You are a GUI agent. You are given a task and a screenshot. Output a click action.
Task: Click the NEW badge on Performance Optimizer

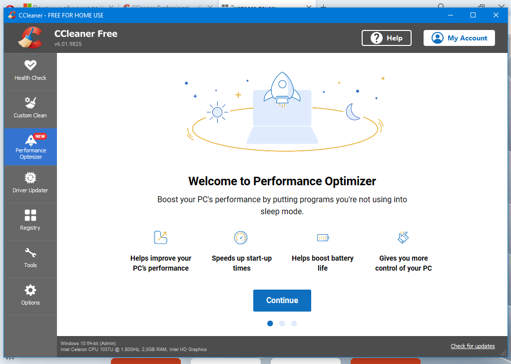40,136
